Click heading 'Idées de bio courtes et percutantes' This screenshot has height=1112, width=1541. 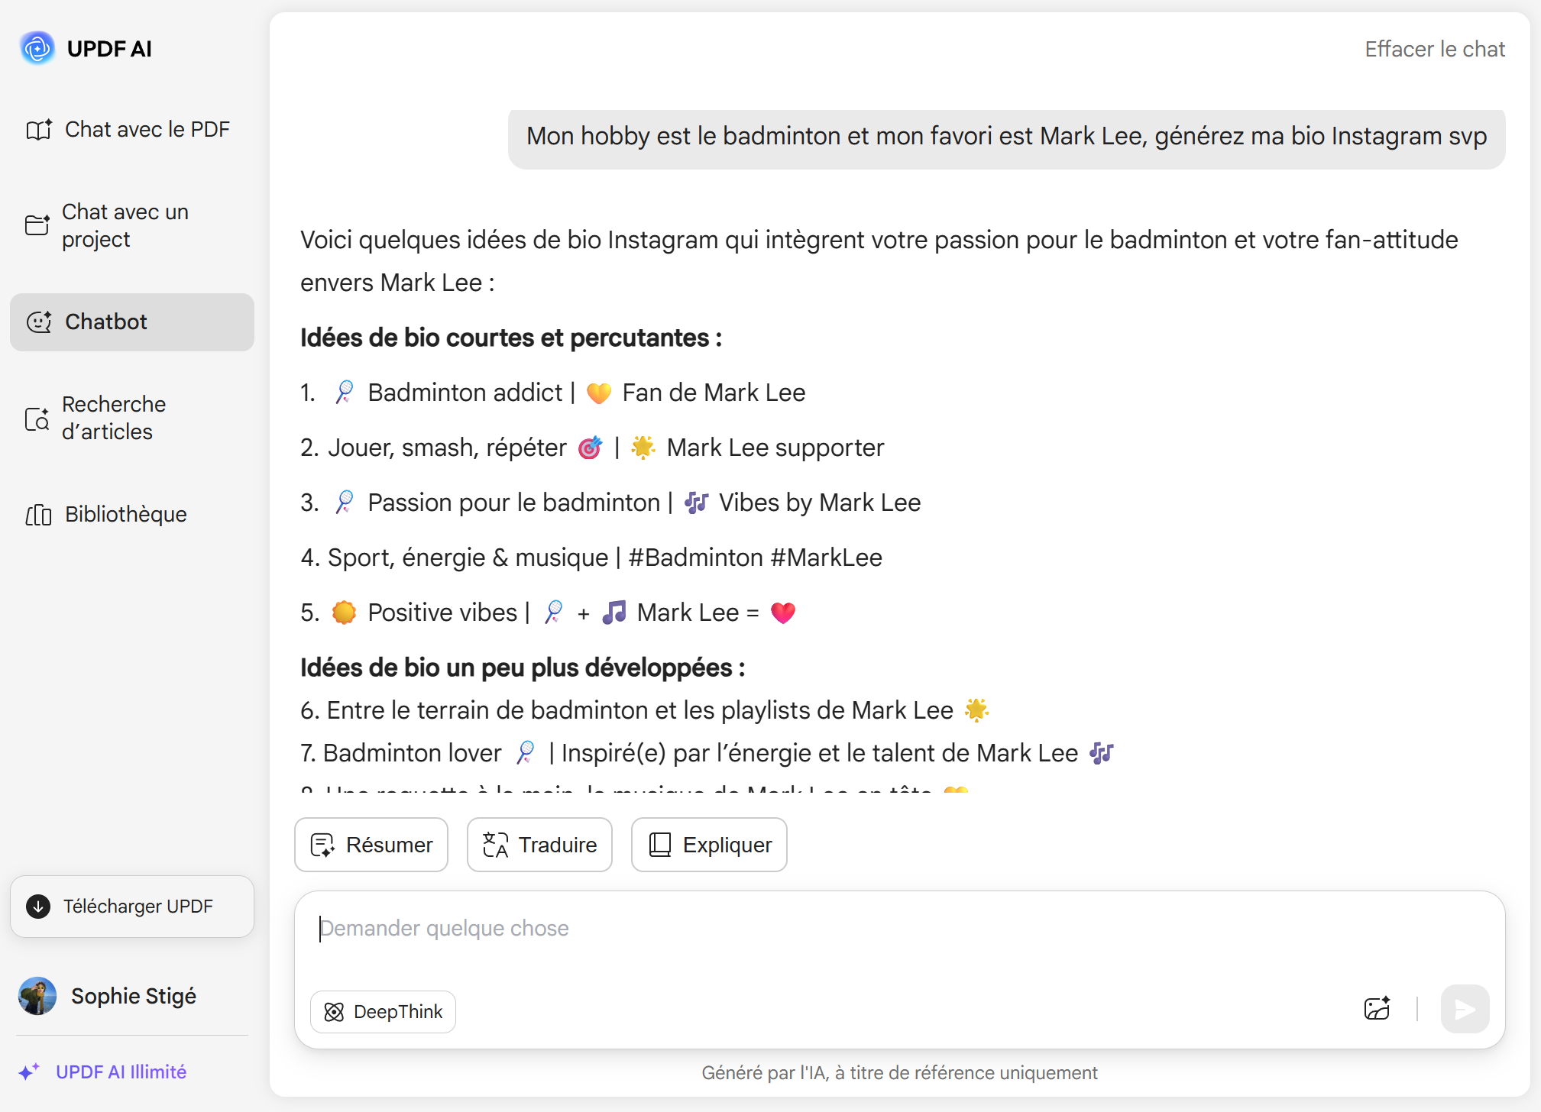click(x=511, y=338)
